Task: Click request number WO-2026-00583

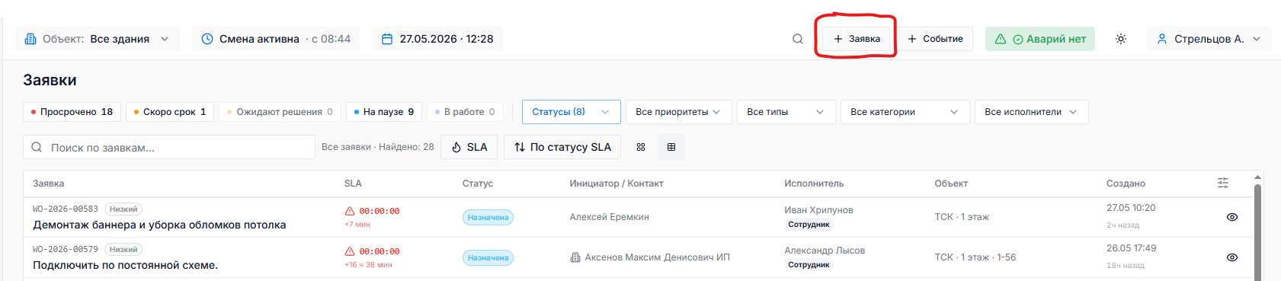Action: tap(66, 209)
